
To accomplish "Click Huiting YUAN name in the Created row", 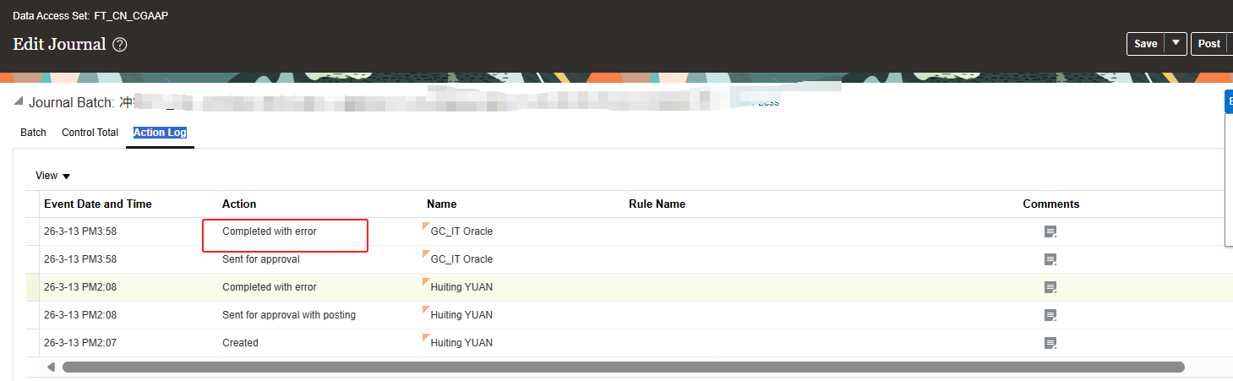I will [461, 343].
